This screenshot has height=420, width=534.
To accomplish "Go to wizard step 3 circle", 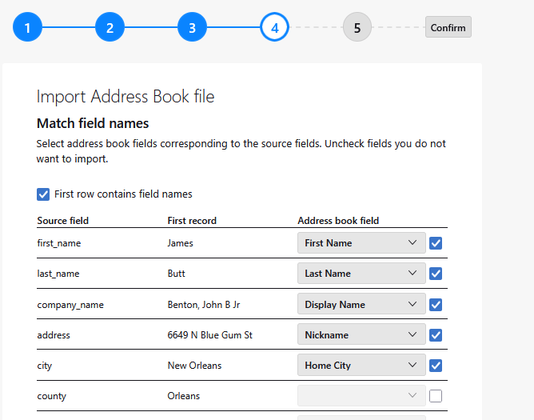I will click(192, 27).
